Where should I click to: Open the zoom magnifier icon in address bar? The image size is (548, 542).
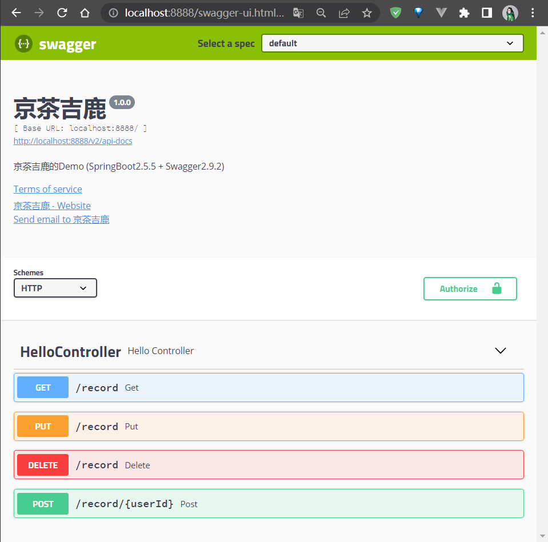tap(321, 13)
